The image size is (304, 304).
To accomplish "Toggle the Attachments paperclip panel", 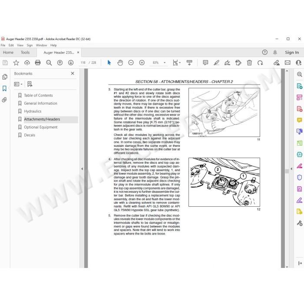I will coord(4,100).
